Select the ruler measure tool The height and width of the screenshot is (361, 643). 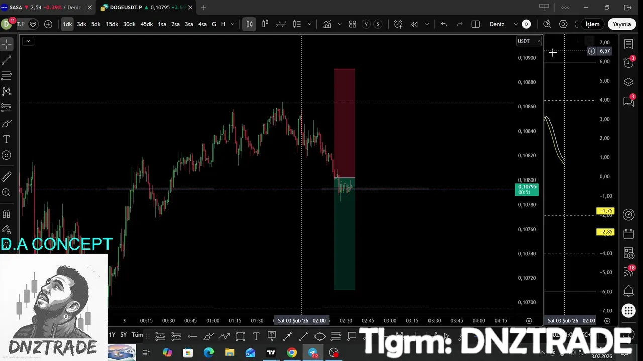[7, 176]
